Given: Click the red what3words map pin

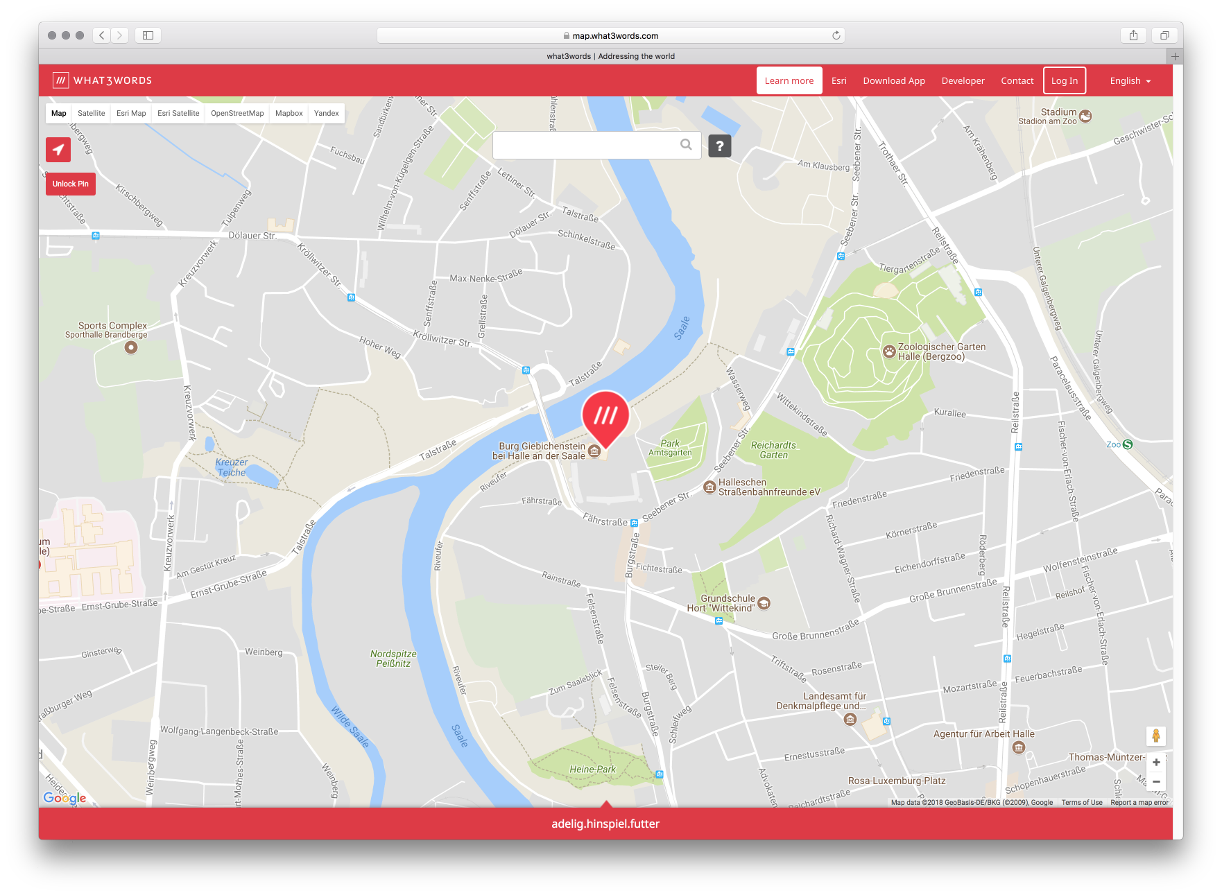Looking at the screenshot, I should point(605,419).
